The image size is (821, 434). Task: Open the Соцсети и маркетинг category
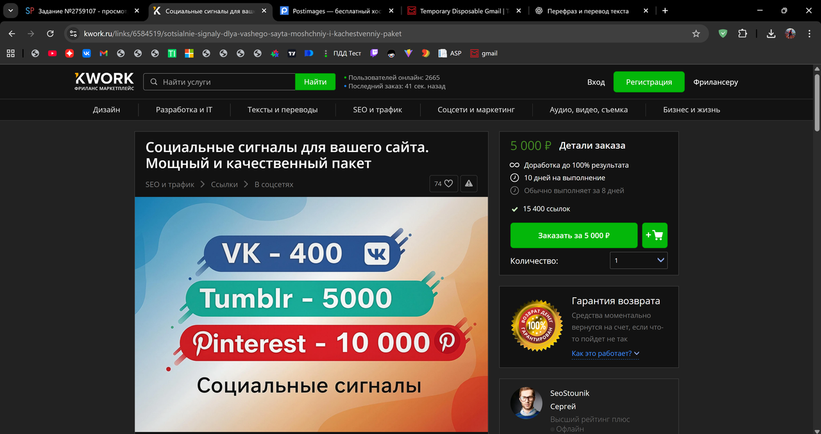[x=477, y=110]
